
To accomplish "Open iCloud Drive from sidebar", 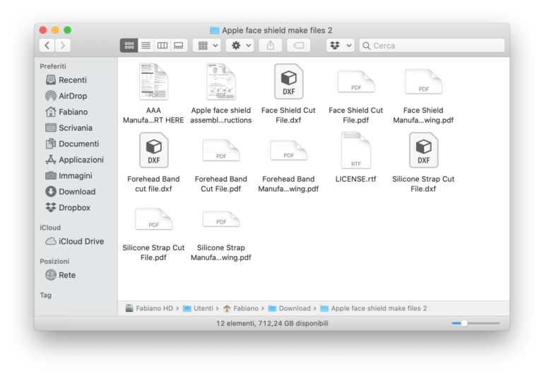I will [81, 241].
